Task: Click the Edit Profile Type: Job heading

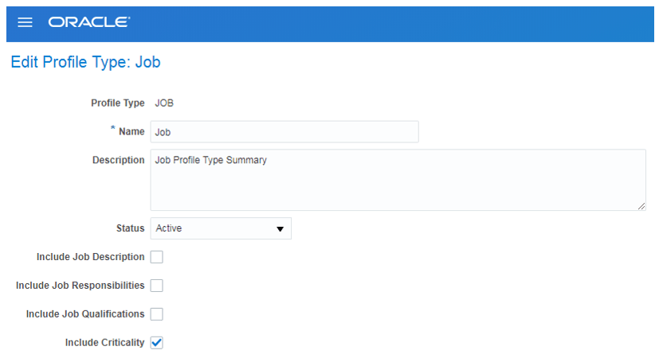Action: click(85, 62)
